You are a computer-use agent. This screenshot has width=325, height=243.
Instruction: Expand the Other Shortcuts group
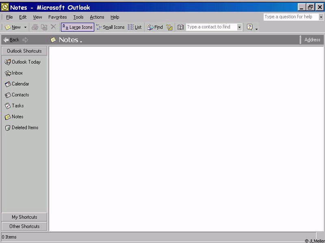point(24,226)
